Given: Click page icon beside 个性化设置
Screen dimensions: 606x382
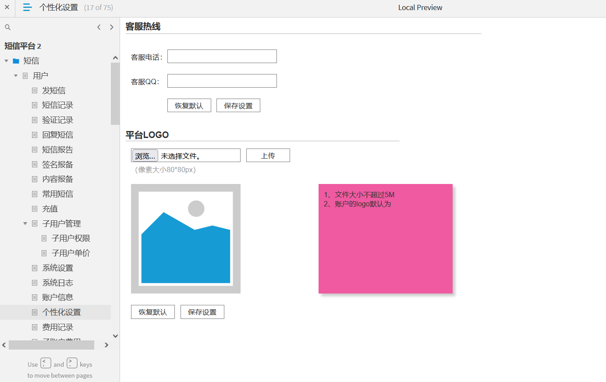Looking at the screenshot, I should (x=35, y=312).
